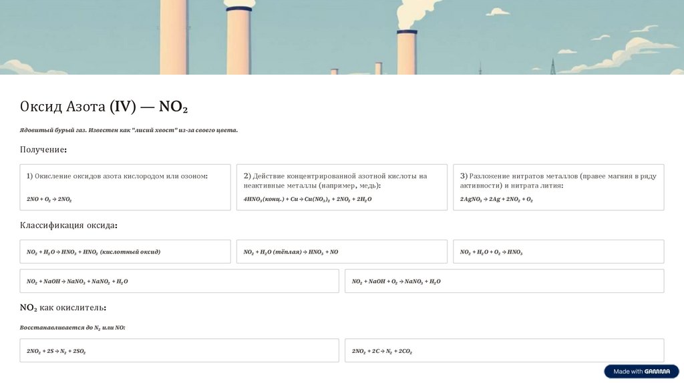The height and width of the screenshot is (383, 684).
Task: Click the card producing NaNO₃ + NaNO₂ + H₂O
Action: [179, 281]
